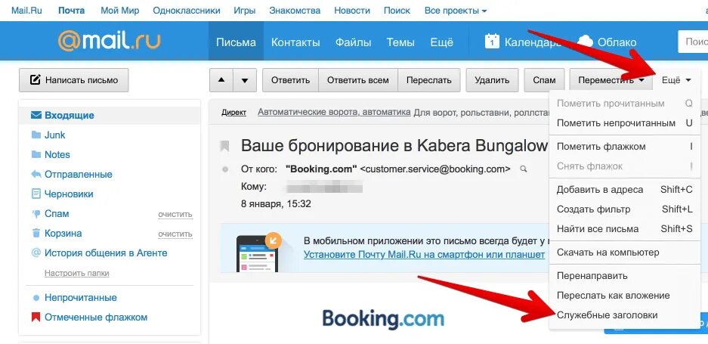Open the Темы tab

[x=400, y=42]
